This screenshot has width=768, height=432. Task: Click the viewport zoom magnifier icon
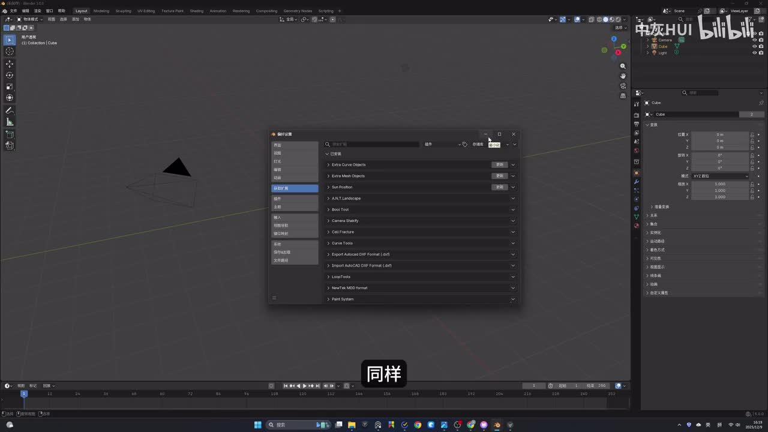point(623,66)
